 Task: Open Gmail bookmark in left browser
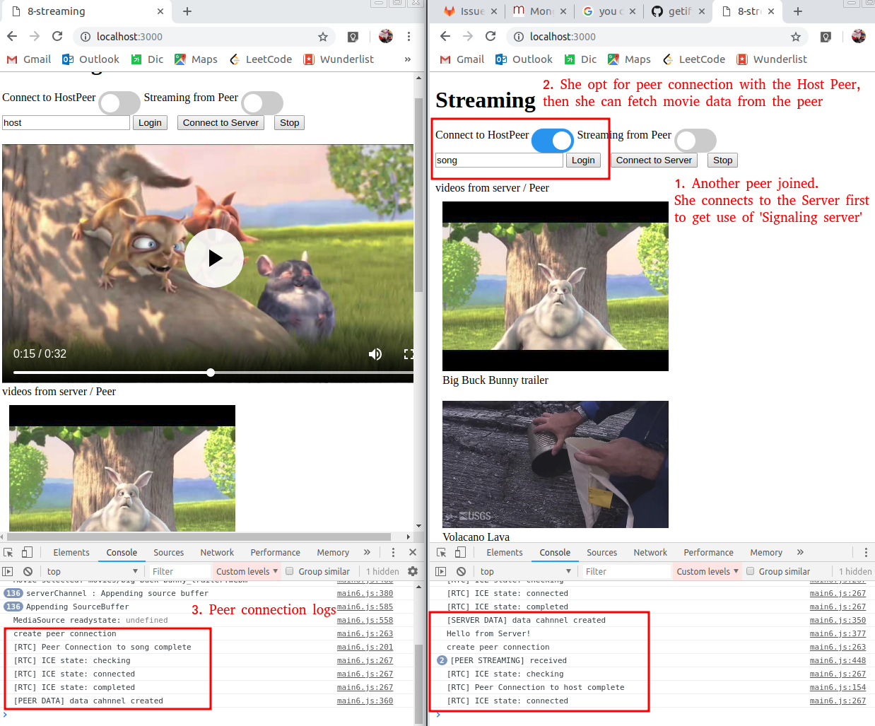[x=29, y=59]
